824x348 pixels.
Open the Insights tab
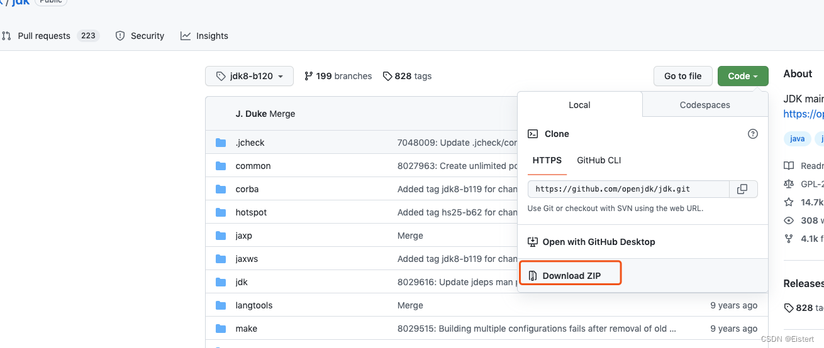[x=204, y=36]
